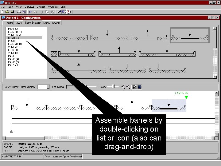The height and width of the screenshot is (166, 221).
Task: Select VENT 4D (A) in the barrel list
Action: click(15, 35)
